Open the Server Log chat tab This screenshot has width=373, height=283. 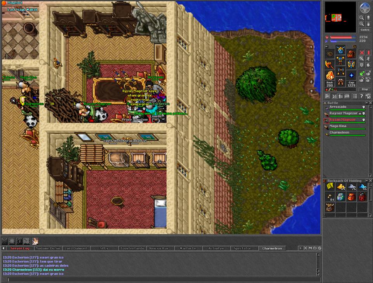(20, 248)
